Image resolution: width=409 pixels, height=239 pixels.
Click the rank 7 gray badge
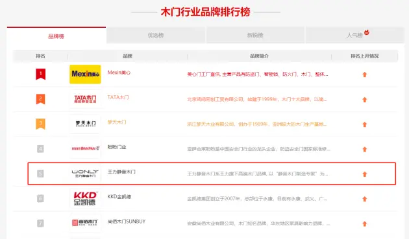pos(40,223)
